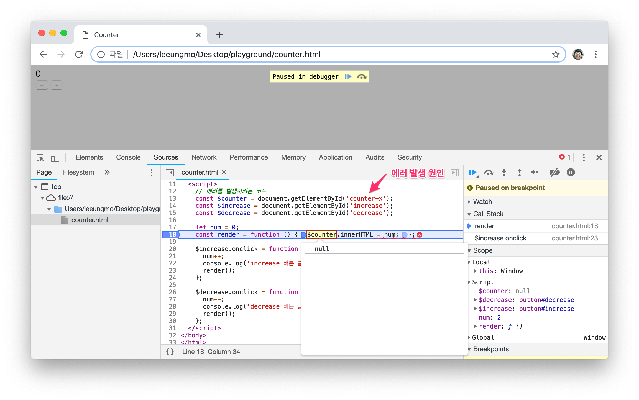The image size is (639, 400).
Task: Toggle deactivate breakpoints button
Action: (555, 173)
